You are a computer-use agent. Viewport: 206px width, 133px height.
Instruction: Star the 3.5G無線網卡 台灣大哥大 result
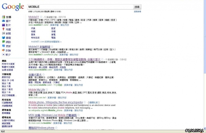[102, 59]
